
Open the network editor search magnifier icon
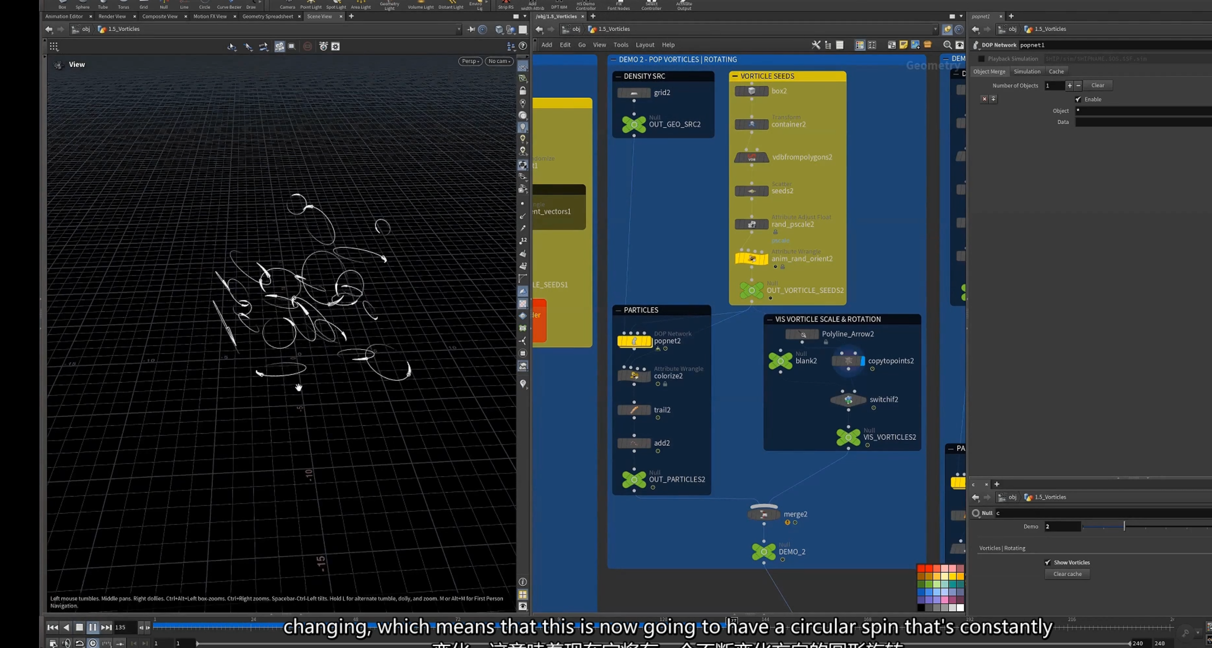point(948,45)
